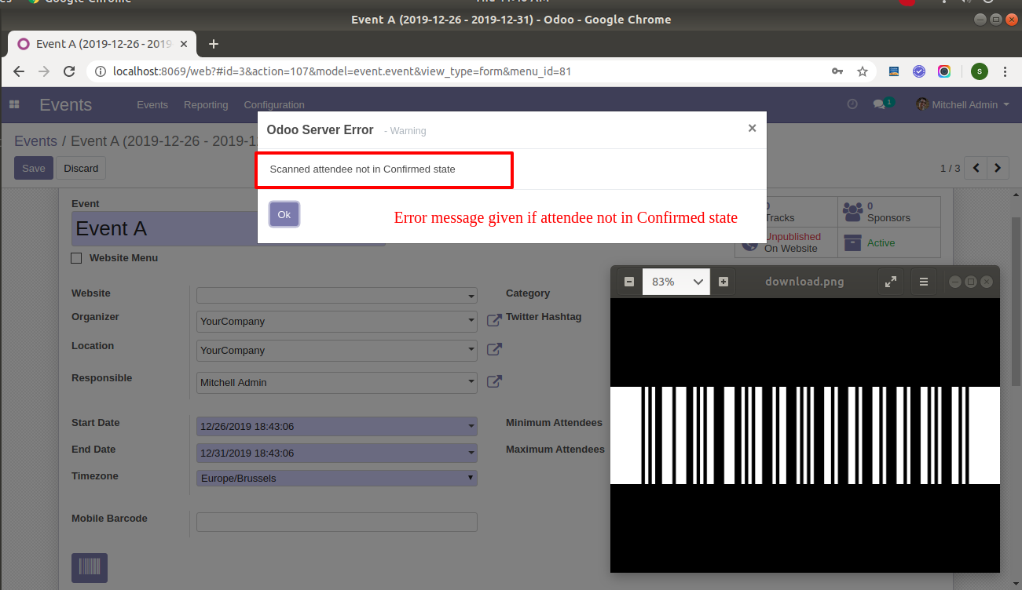Zoom in in the image viewer

click(x=723, y=282)
